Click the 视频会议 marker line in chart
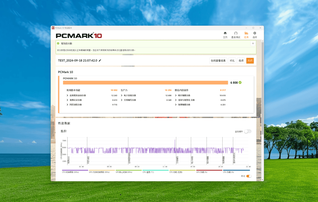Screen dimensions: 318x202 [x=68, y=151]
